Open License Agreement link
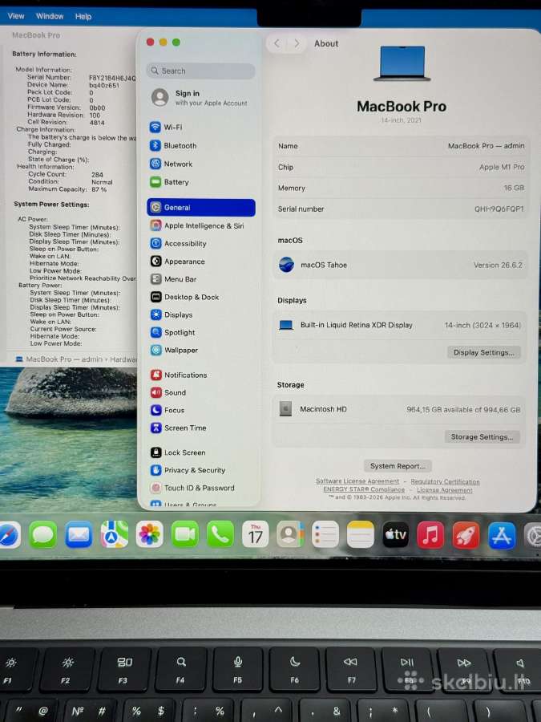Screen dimensions: 541x722 (x=444, y=490)
